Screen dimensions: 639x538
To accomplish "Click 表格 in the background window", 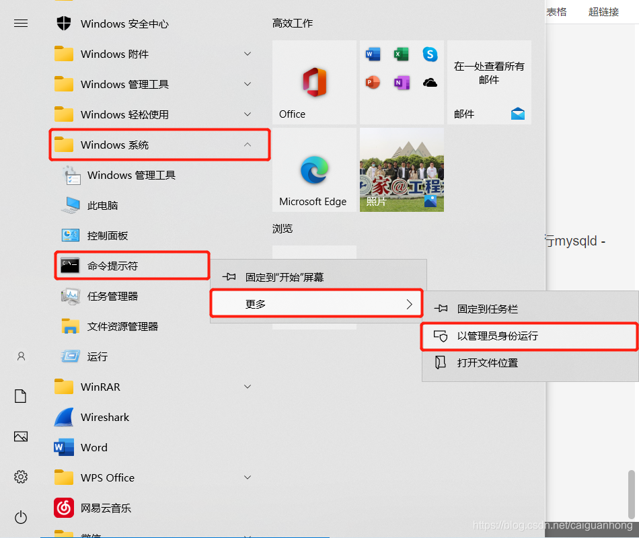I will click(x=556, y=12).
